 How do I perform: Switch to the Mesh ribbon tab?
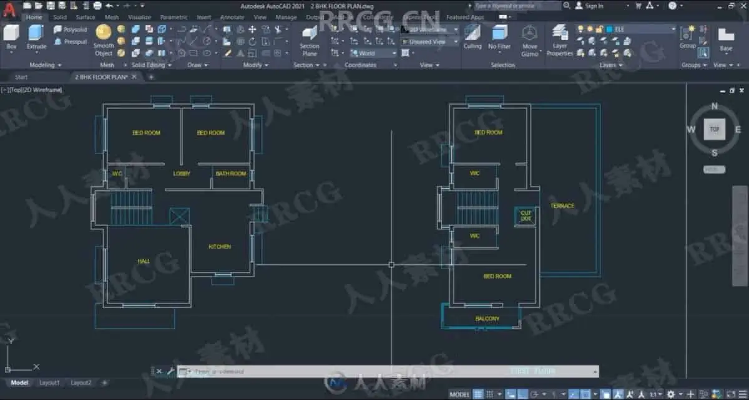pos(112,17)
